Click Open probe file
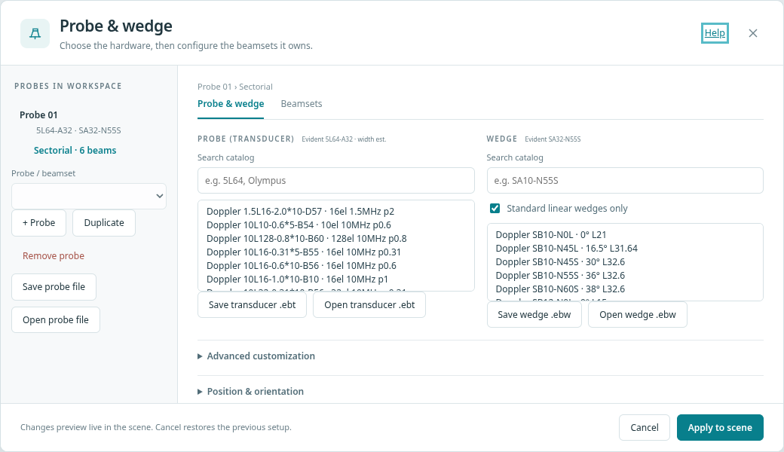784x452 pixels. (x=56, y=319)
